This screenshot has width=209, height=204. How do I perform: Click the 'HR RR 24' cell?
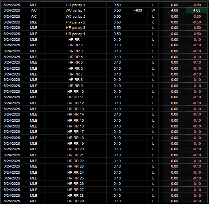(76, 173)
